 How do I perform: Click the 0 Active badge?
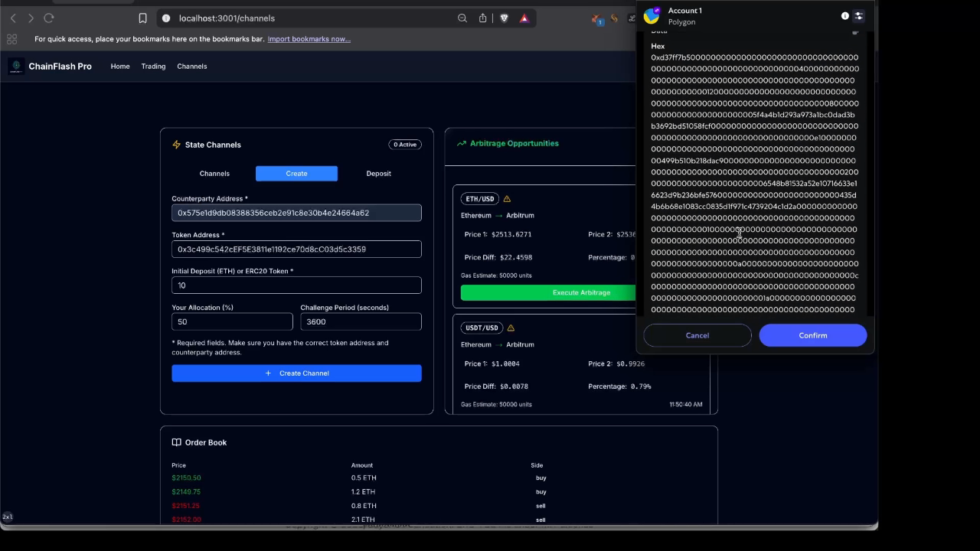(x=405, y=145)
